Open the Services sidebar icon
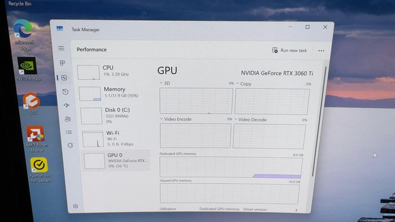Viewport: 395px width, 222px height. click(x=71, y=145)
